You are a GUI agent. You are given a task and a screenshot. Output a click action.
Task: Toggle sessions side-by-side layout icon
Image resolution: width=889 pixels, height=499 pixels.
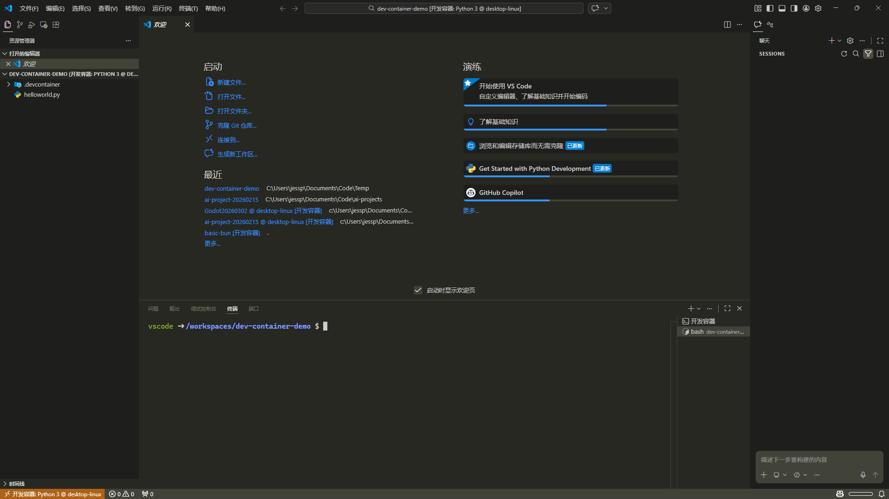(880, 54)
